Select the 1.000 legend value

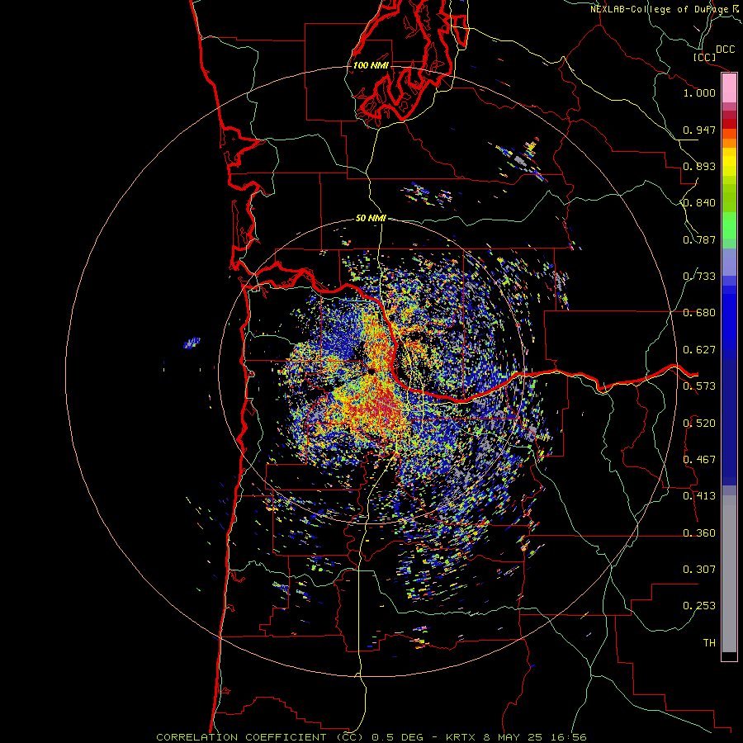click(699, 92)
